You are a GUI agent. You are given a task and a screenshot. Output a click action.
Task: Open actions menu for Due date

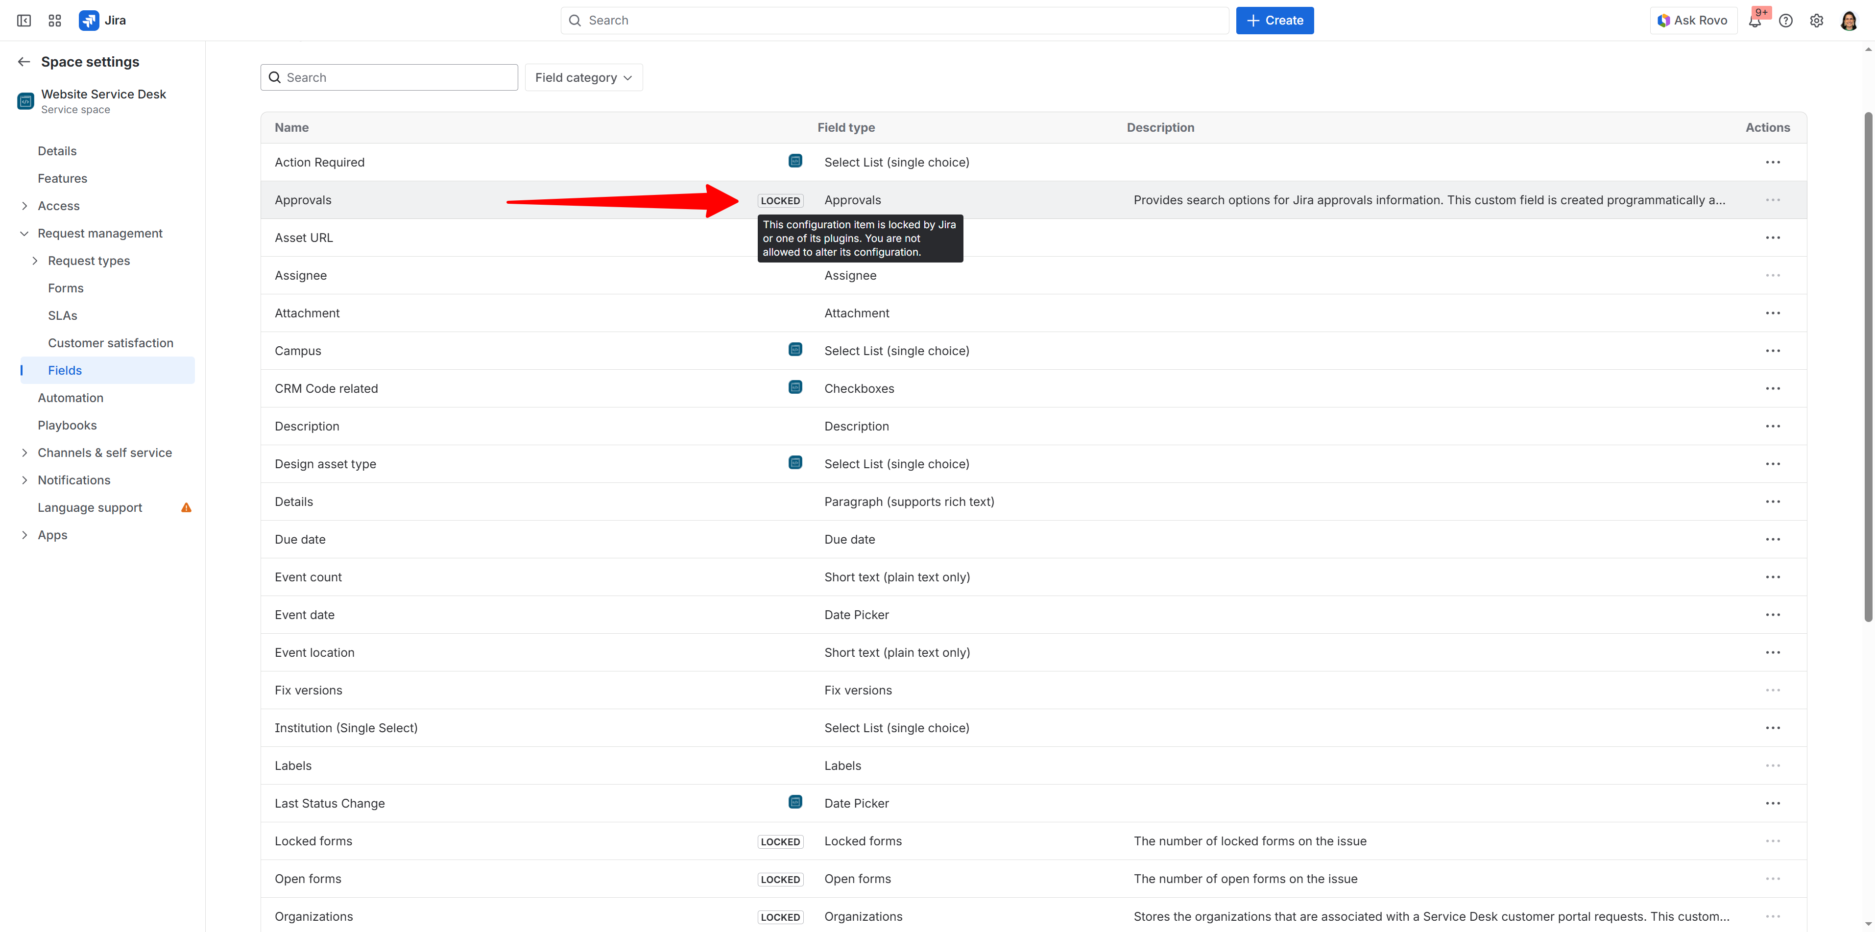coord(1773,539)
